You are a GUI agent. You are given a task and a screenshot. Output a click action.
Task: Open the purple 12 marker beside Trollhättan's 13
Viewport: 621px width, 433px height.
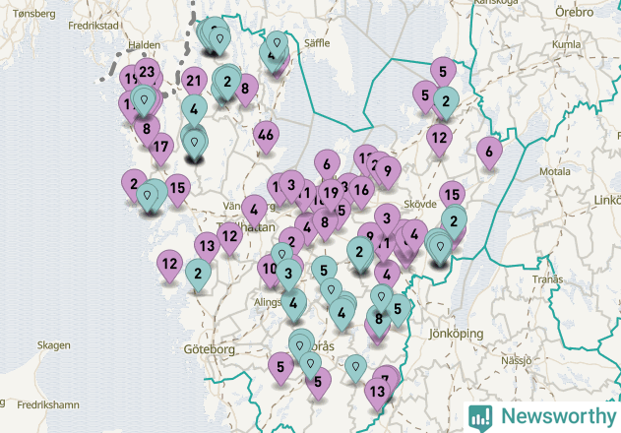pos(229,238)
